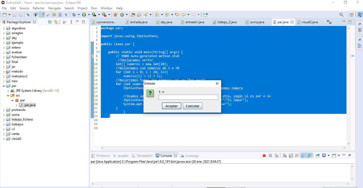Open the Navigate menu
The image size is (363, 188).
55,8
